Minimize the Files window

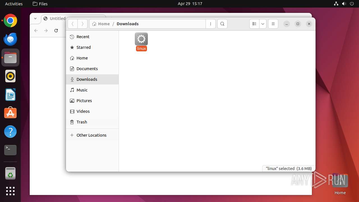click(287, 24)
